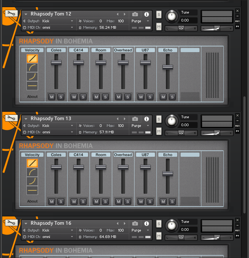Open edit mode wrench for Rhapsody Tom 16
Screen dimensions: 249x258
(x=11, y=223)
